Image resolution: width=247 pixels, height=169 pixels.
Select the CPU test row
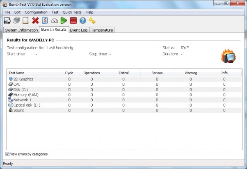tap(17, 84)
